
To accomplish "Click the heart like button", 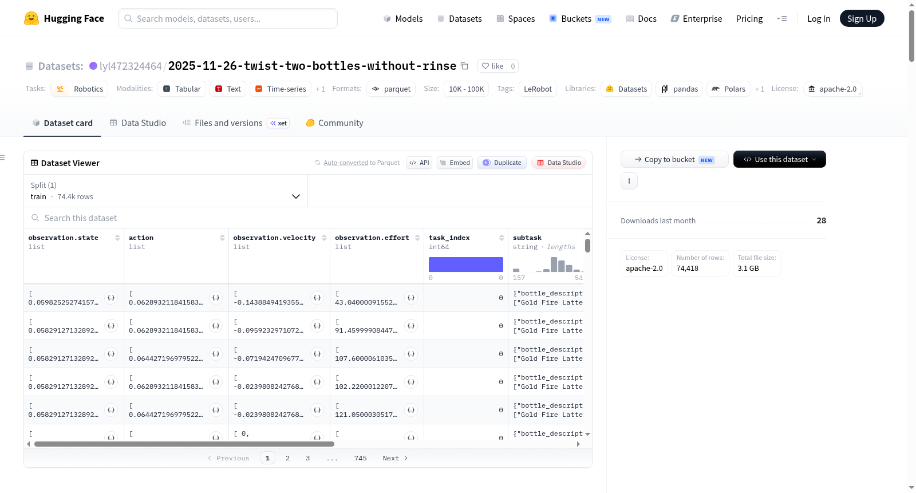I will [492, 66].
